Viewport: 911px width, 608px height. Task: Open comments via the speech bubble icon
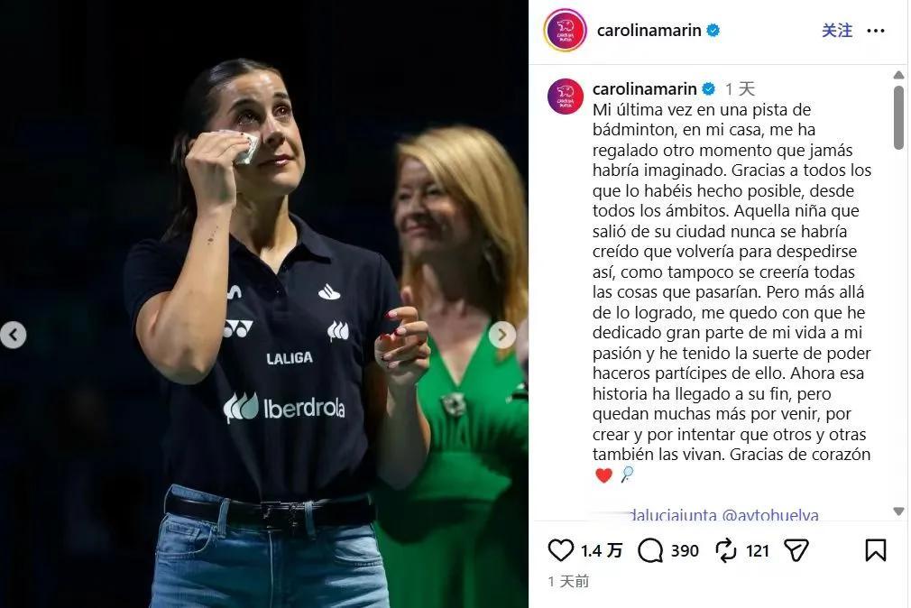(x=650, y=550)
